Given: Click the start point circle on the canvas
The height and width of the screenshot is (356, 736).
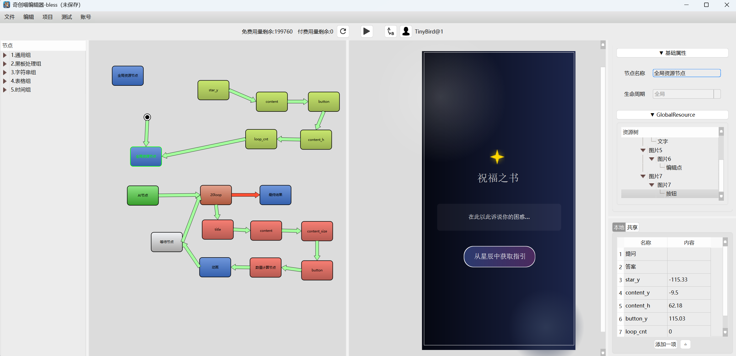Looking at the screenshot, I should [x=147, y=117].
